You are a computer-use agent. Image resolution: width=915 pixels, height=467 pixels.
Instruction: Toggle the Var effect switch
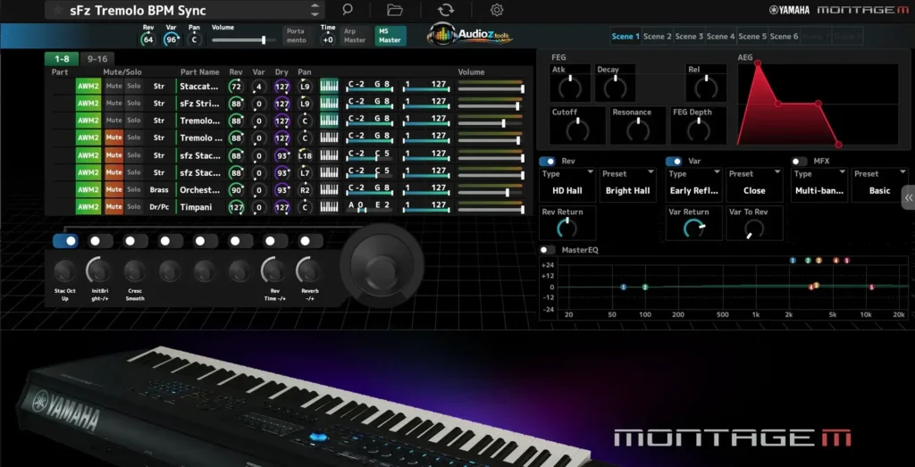point(674,162)
